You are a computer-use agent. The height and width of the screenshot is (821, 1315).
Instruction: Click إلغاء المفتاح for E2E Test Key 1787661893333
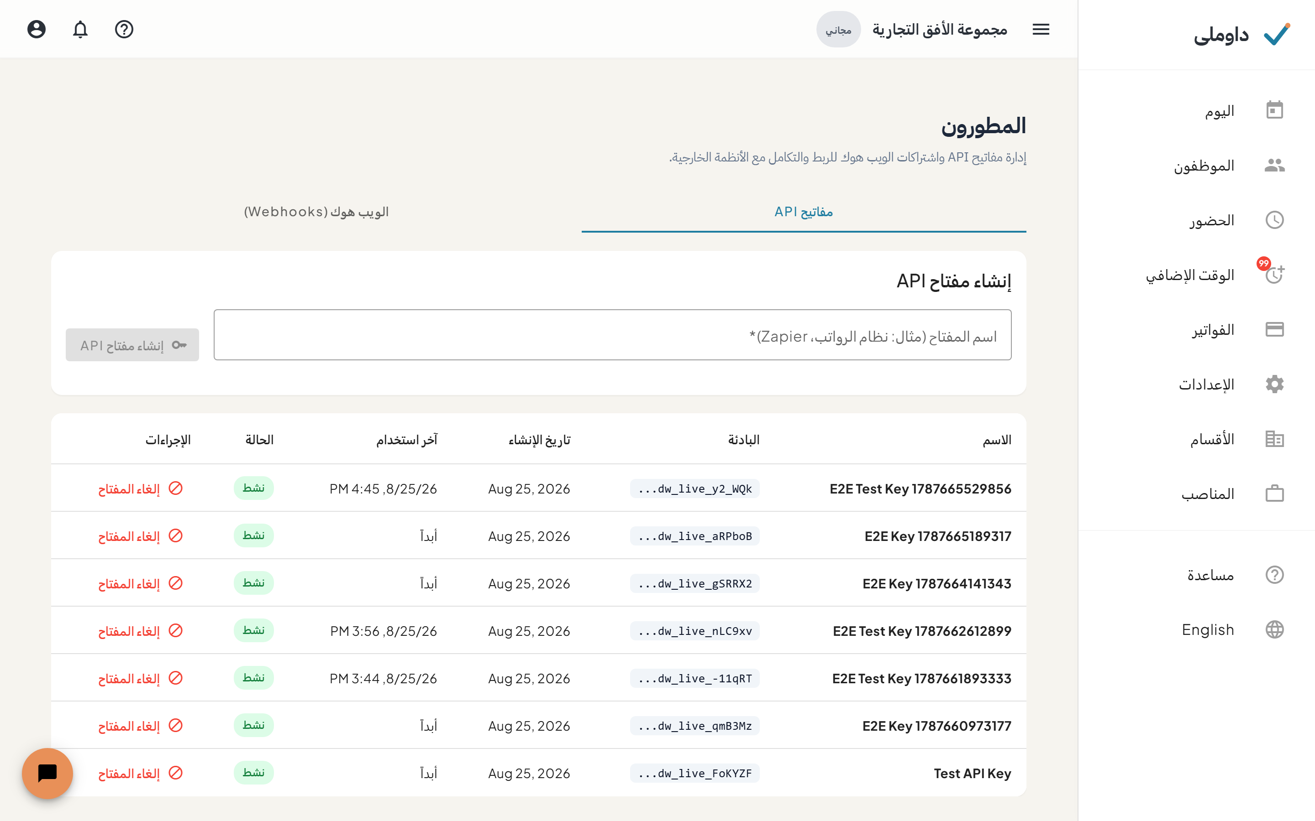[129, 678]
